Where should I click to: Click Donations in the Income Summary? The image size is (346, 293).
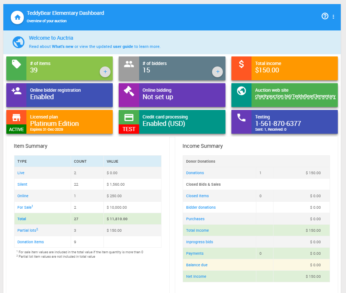click(195, 173)
